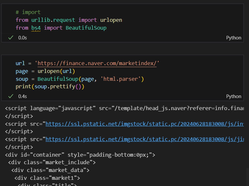
Task: Click 'BeautifulSoup' in the import line
Action: 86,28
